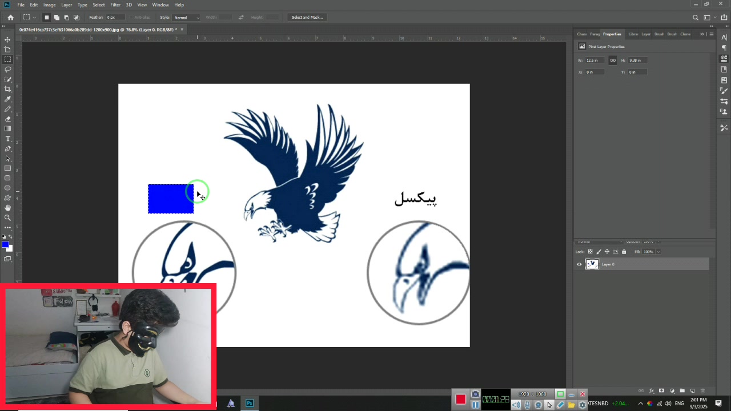Click the Select and Mask button
731x411 pixels.
[x=307, y=18]
